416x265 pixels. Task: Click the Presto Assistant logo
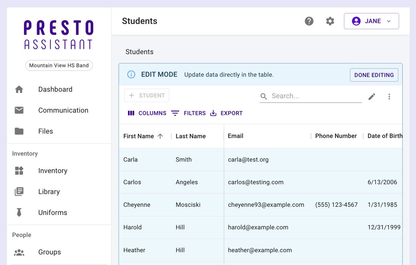59,35
